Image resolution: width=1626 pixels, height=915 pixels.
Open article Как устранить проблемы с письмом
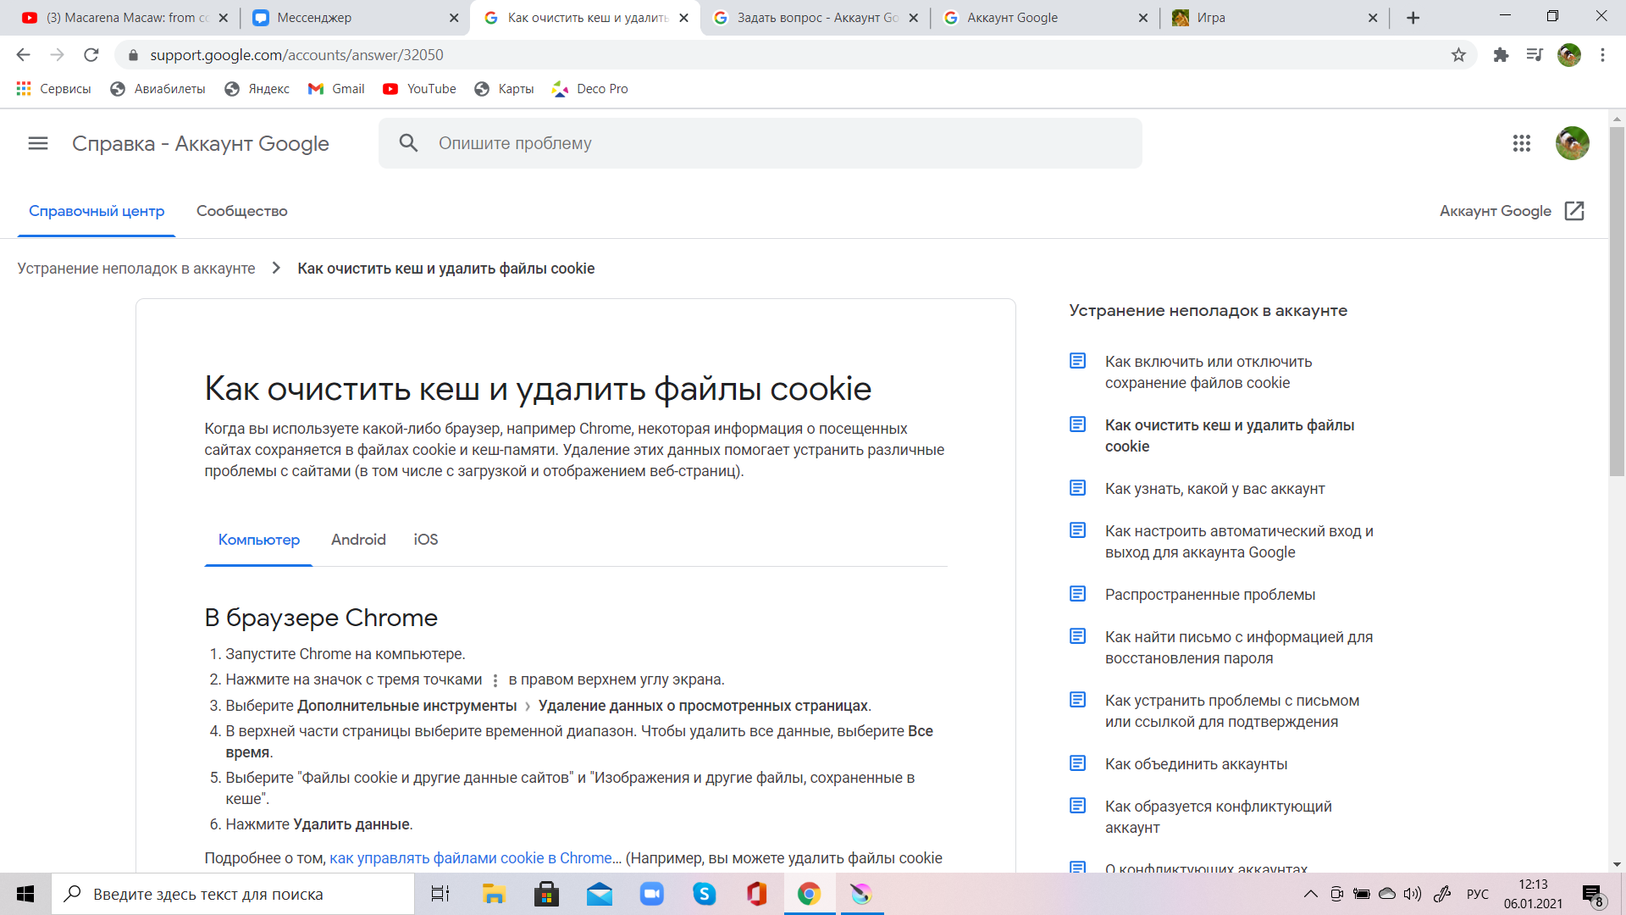click(x=1231, y=711)
